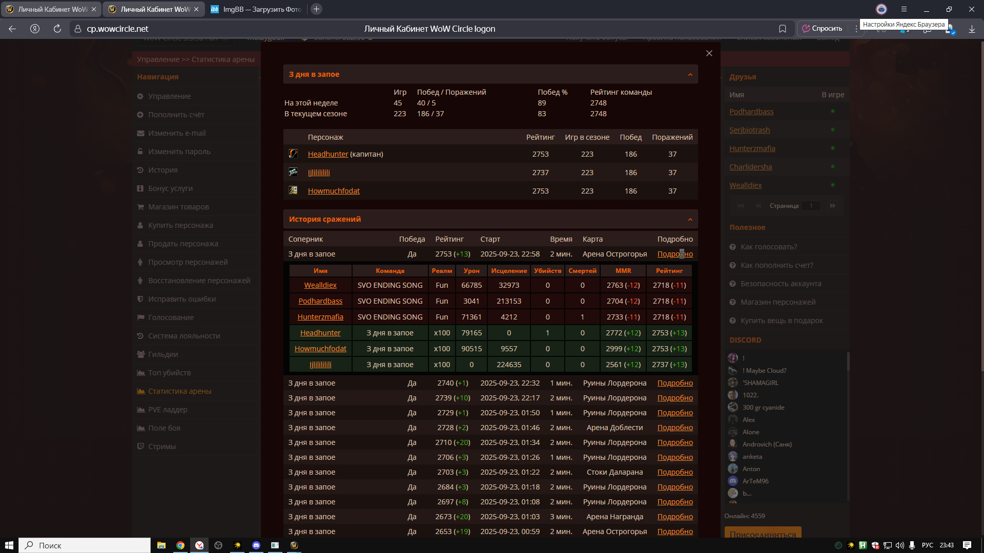Show Подробно for the 22:17 match
Image resolution: width=984 pixels, height=553 pixels.
(675, 398)
